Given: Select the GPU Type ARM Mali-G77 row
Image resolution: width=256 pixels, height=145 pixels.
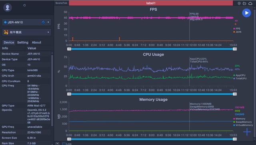Looking at the screenshot, I should tap(26, 106).
